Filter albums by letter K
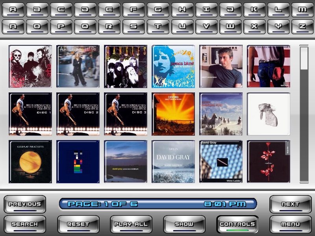This screenshot has height=236, width=315. (254, 9)
